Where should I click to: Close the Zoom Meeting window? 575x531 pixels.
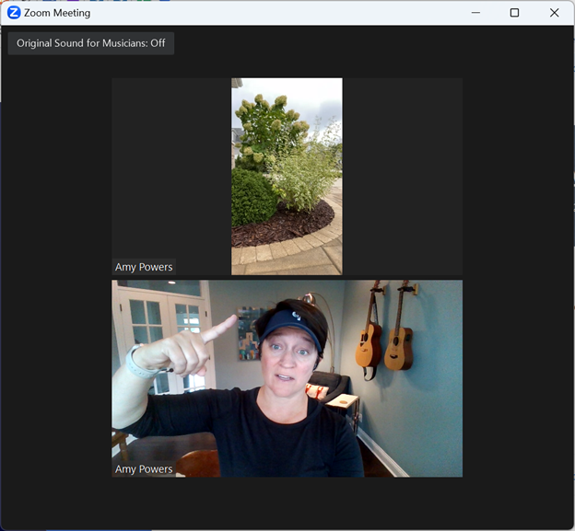[554, 13]
